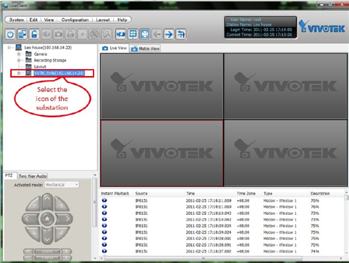This screenshot has height=263, width=349.
Task: Open the View menu
Action: pos(49,20)
